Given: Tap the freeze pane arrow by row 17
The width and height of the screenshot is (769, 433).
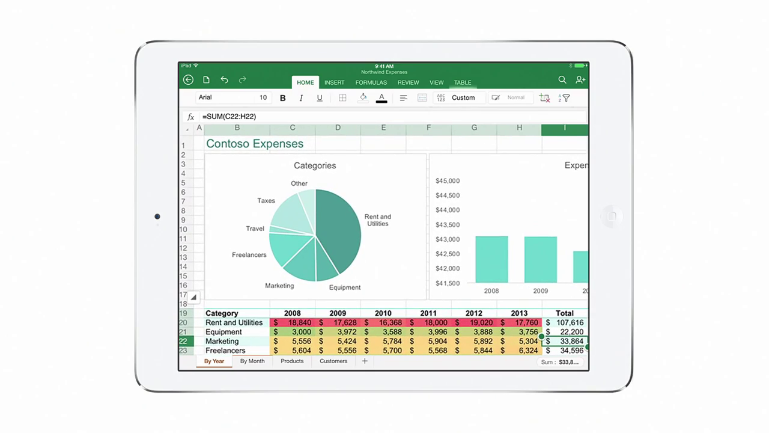Looking at the screenshot, I should click(193, 296).
